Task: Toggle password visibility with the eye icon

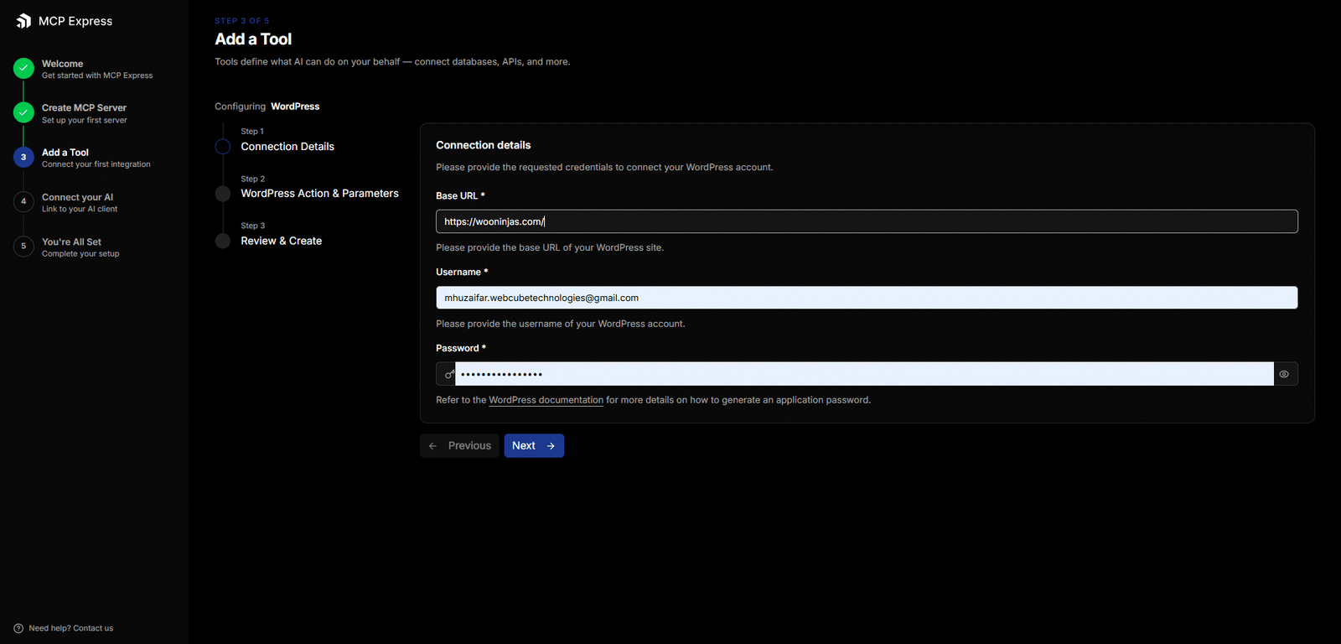Action: 1284,374
